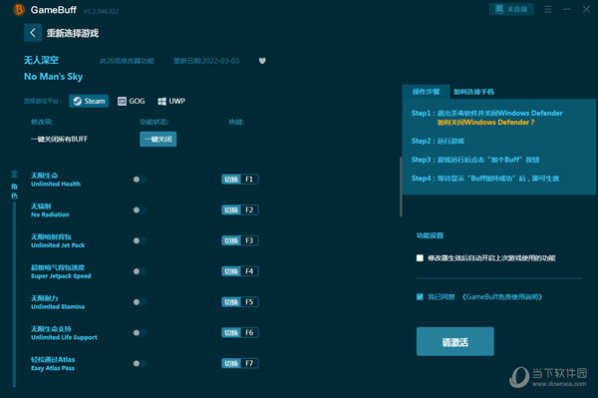Open the Windows Defender help link
Image resolution: width=598 pixels, height=398 pixels.
click(485, 123)
